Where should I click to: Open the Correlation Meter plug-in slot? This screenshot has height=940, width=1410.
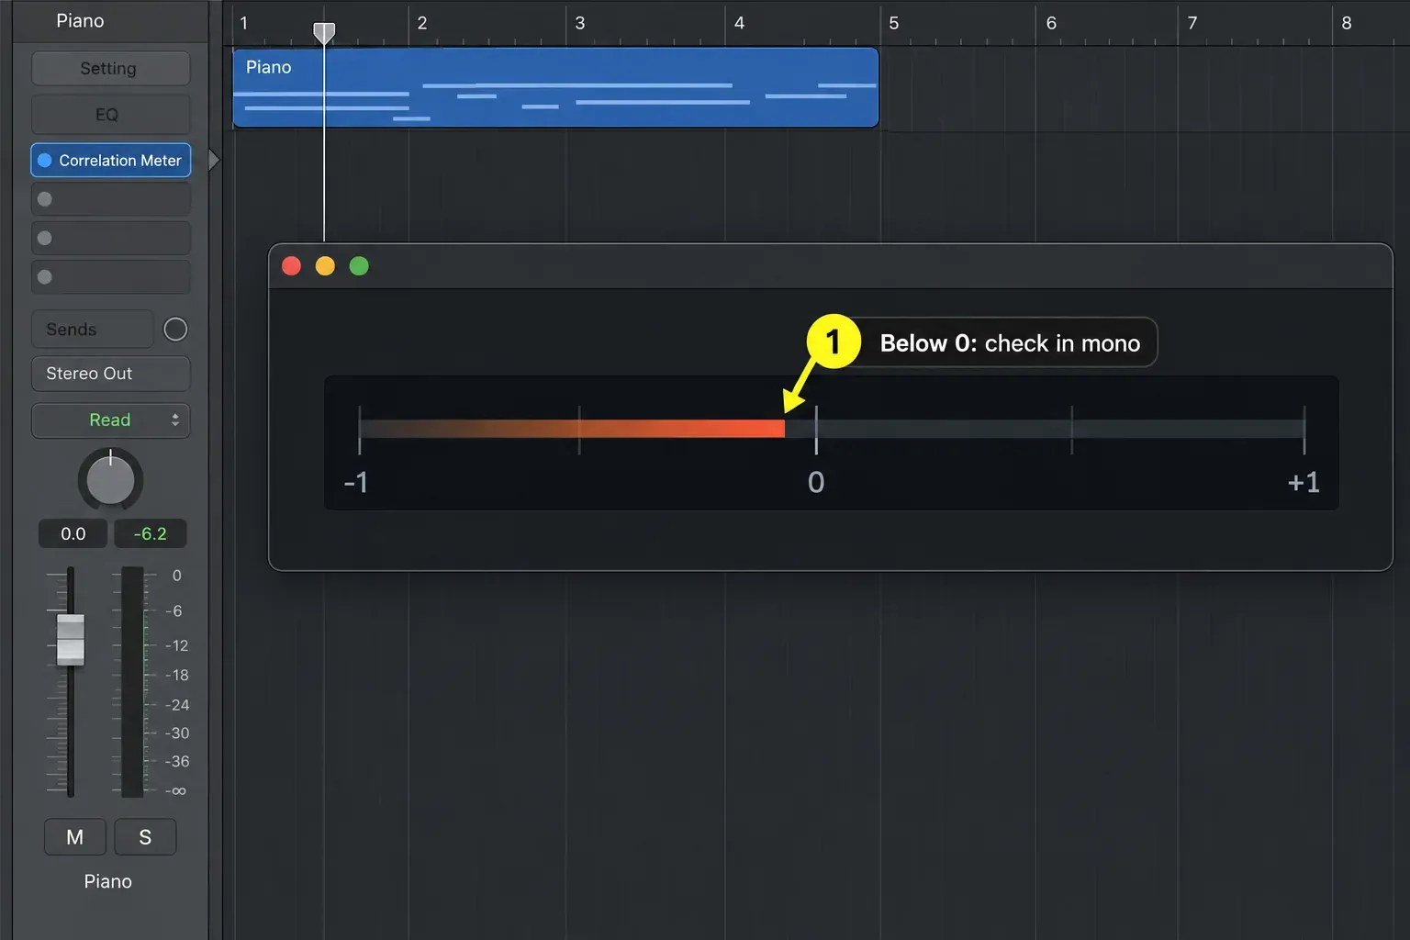pyautogui.click(x=111, y=160)
